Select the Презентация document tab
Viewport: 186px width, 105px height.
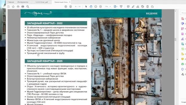tap(61, 2)
